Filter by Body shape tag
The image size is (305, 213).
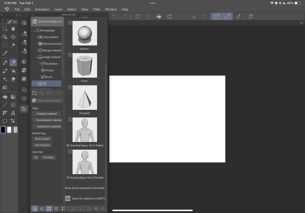pos(42,139)
